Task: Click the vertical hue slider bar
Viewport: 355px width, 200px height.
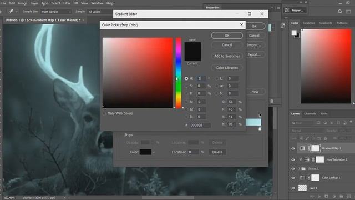Action: pyautogui.click(x=179, y=73)
